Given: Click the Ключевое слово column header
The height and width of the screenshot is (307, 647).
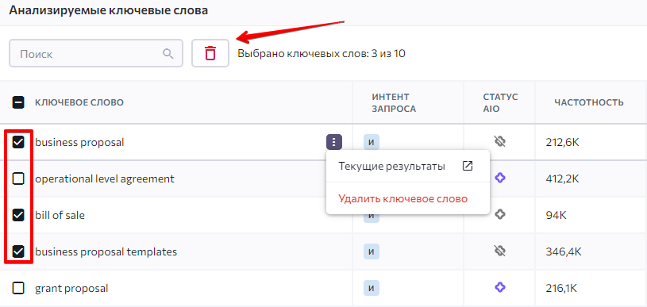Looking at the screenshot, I should coord(79,102).
